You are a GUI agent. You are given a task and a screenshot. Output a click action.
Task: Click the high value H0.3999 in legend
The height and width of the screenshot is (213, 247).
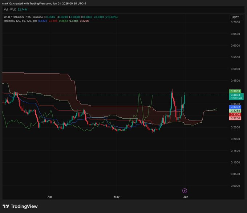[x=62, y=17]
